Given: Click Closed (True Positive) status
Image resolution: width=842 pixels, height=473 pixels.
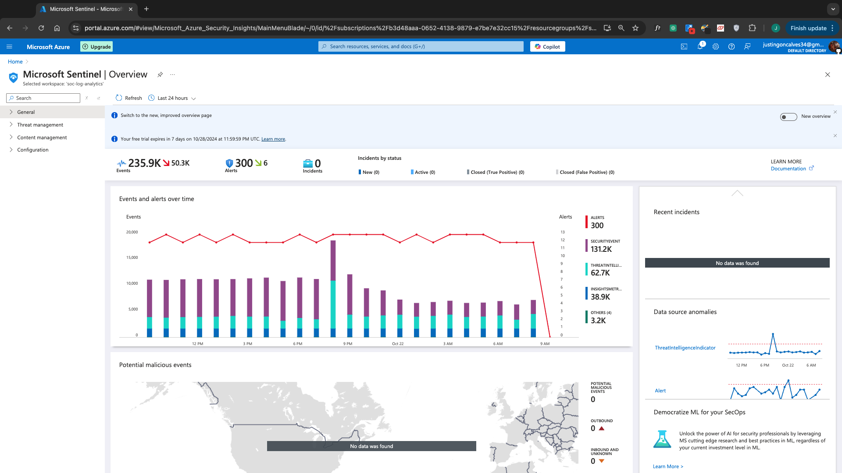Looking at the screenshot, I should click(x=496, y=172).
